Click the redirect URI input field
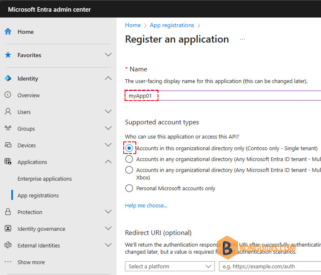 point(270,266)
